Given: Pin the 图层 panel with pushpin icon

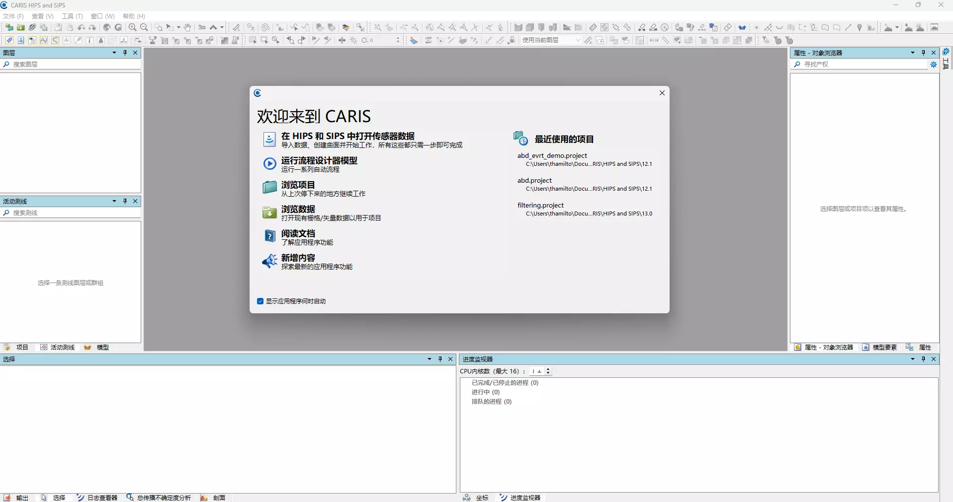Looking at the screenshot, I should [125, 53].
